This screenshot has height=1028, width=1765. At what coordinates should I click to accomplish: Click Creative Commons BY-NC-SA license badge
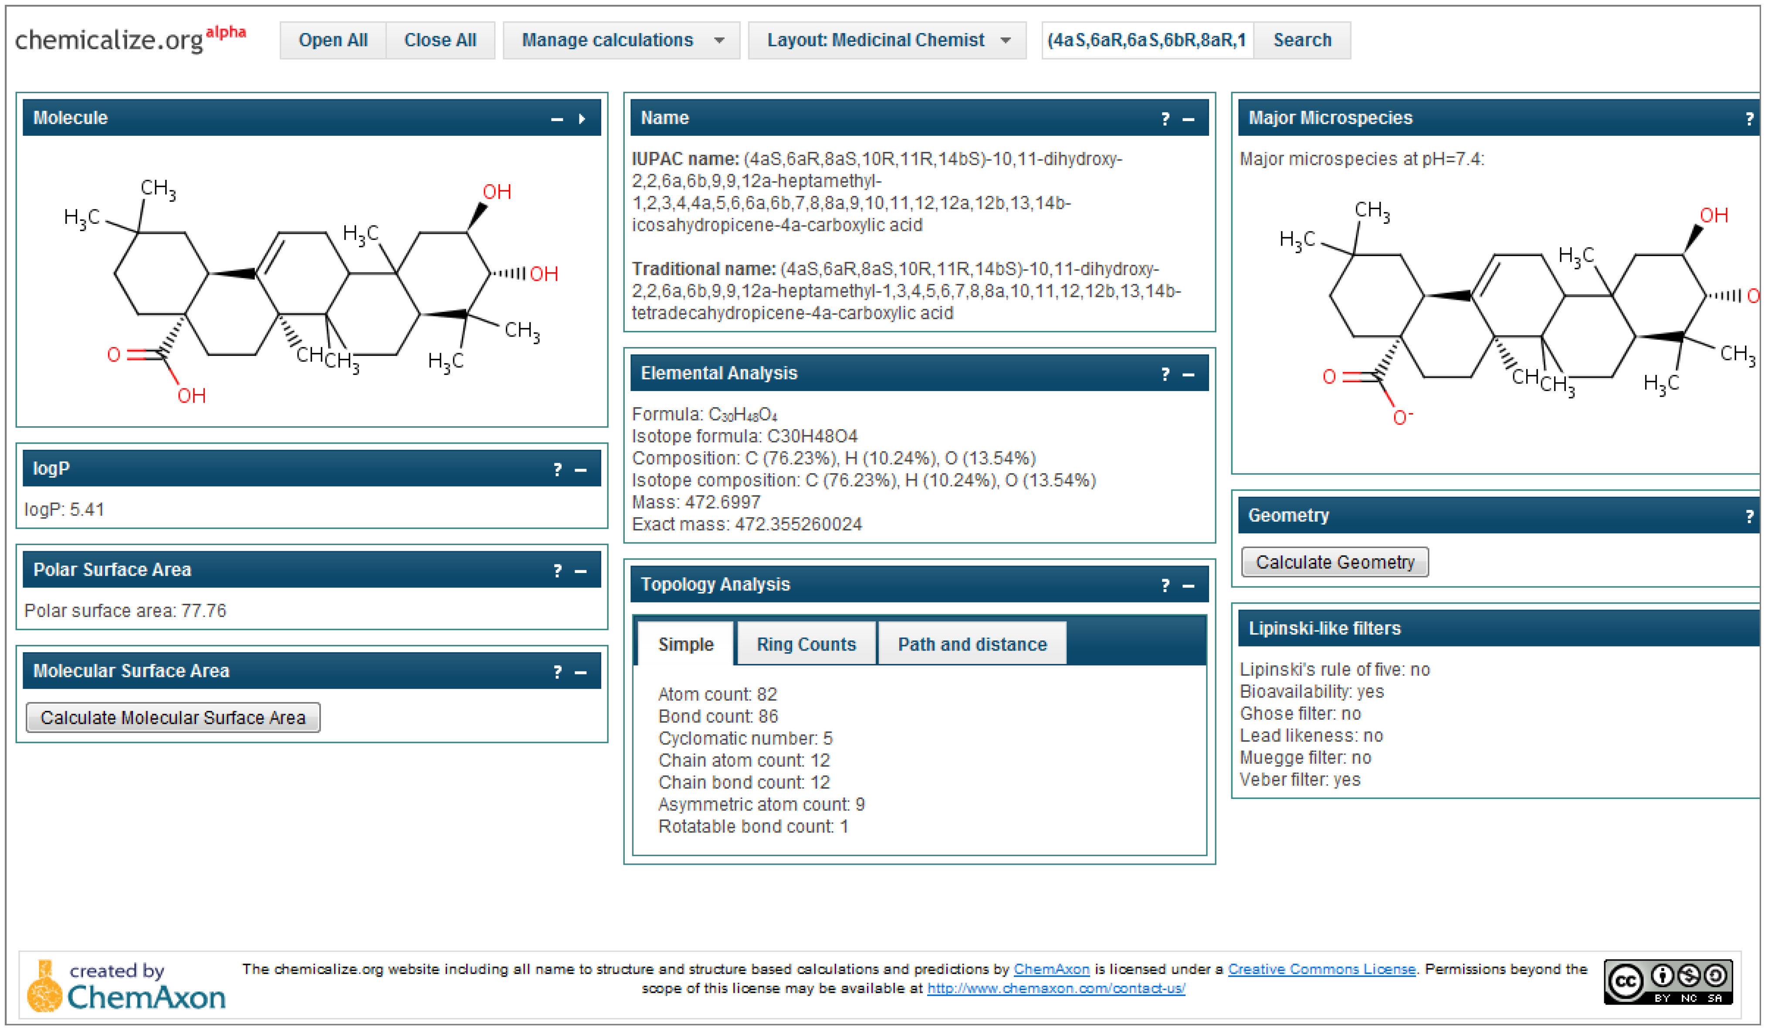click(x=1668, y=982)
